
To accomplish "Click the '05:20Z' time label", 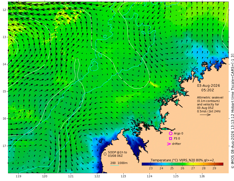I will [208, 90].
